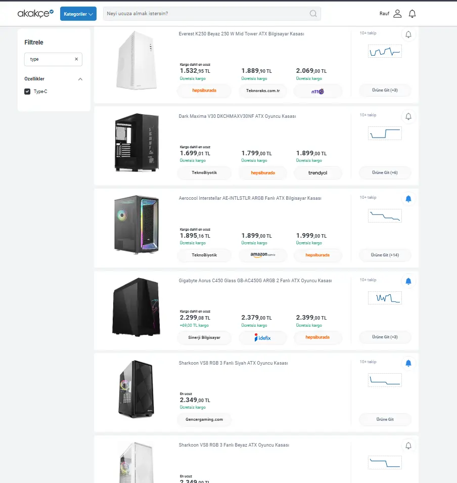View Sharkoon VS8 Siyah price history chart
Image resolution: width=457 pixels, height=483 pixels.
(x=385, y=380)
